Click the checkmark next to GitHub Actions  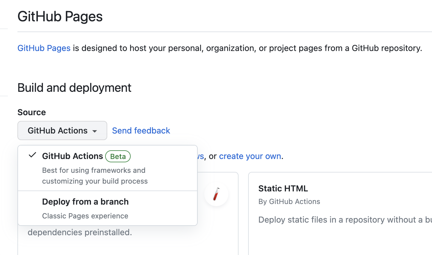32,155
